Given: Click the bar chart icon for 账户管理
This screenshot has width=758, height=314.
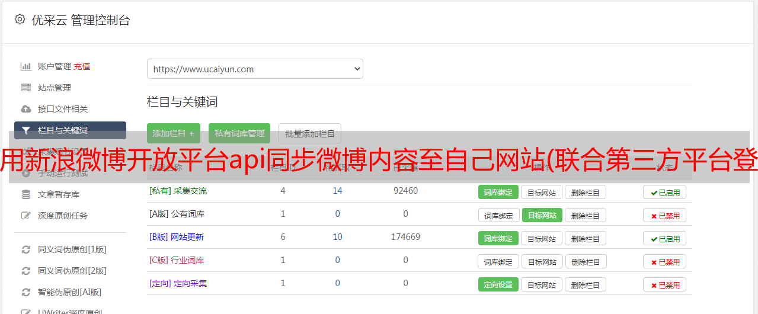Looking at the screenshot, I should [x=26, y=66].
